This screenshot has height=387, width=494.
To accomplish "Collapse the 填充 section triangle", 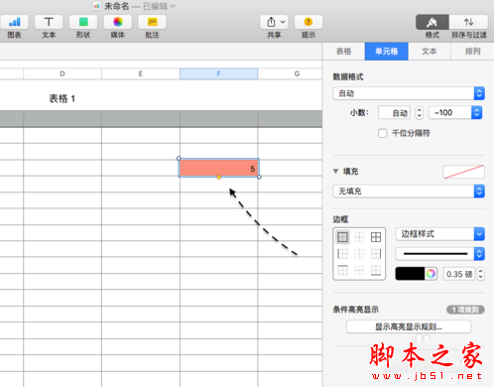I will pos(335,171).
